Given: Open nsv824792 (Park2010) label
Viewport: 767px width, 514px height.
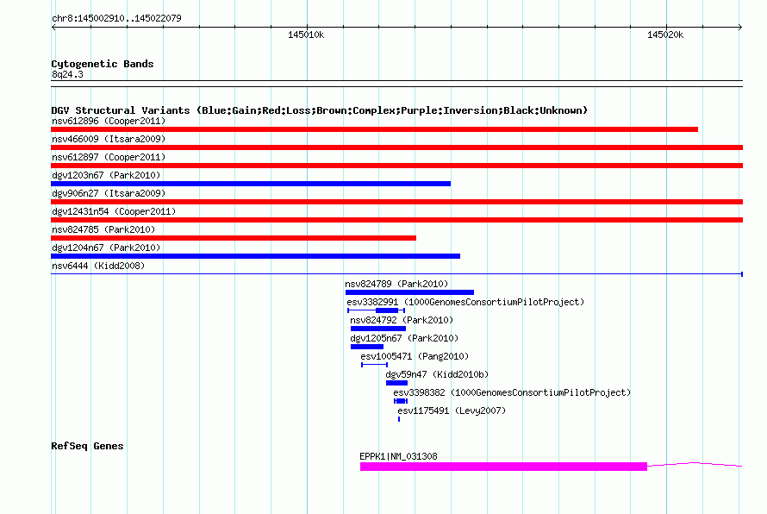Looking at the screenshot, I should 402,320.
